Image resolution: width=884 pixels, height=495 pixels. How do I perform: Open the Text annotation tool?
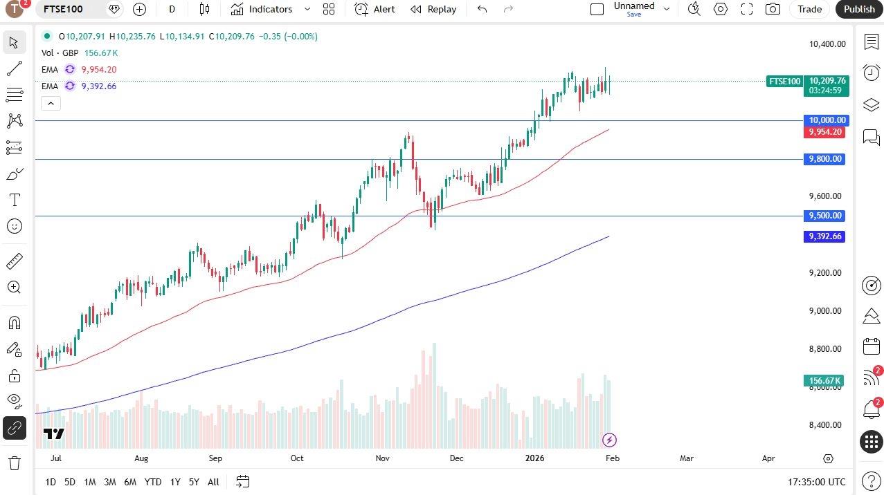click(14, 199)
